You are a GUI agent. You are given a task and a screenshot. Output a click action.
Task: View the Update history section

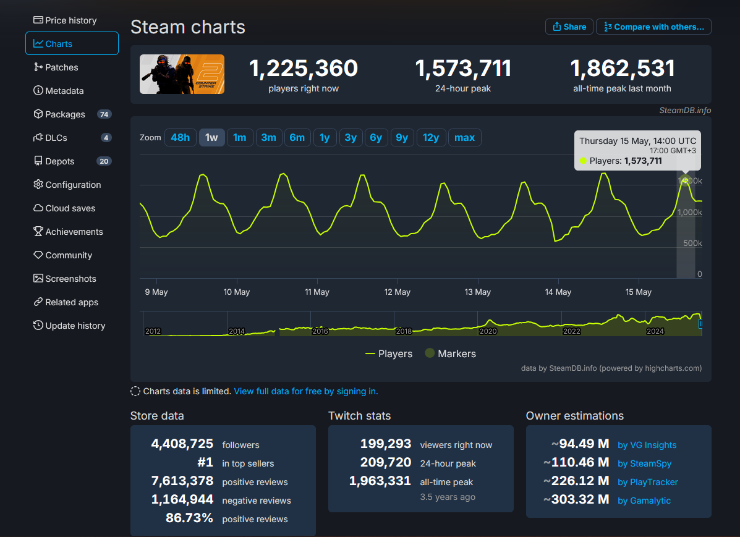(x=72, y=326)
